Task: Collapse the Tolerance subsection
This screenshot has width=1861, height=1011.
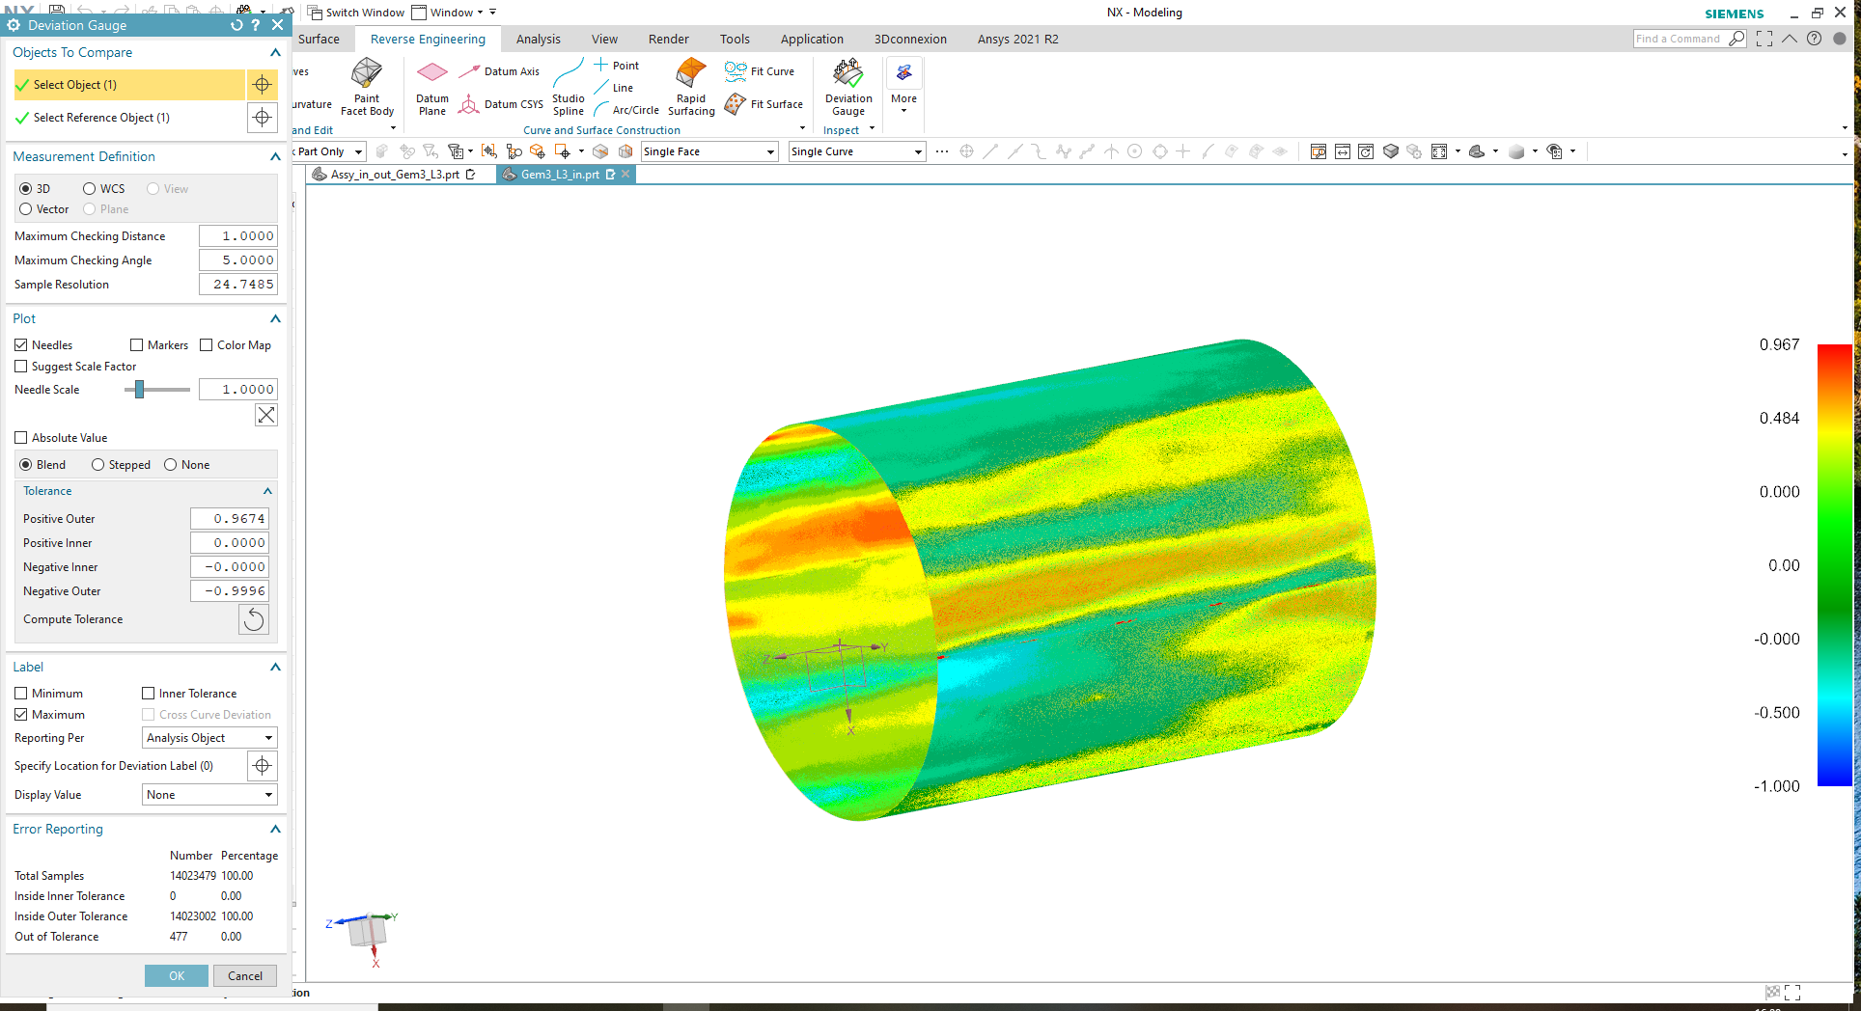Action: pos(267,492)
